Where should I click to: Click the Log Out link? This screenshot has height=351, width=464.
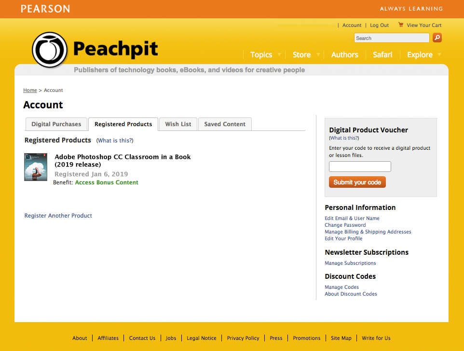(x=380, y=26)
